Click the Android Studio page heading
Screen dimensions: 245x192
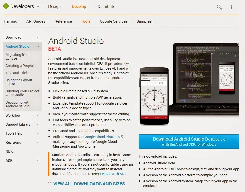pyautogui.click(x=76, y=41)
